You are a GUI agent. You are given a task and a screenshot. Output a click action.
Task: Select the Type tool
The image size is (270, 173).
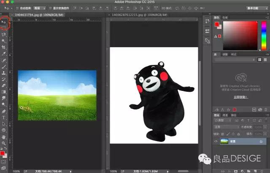click(x=4, y=117)
